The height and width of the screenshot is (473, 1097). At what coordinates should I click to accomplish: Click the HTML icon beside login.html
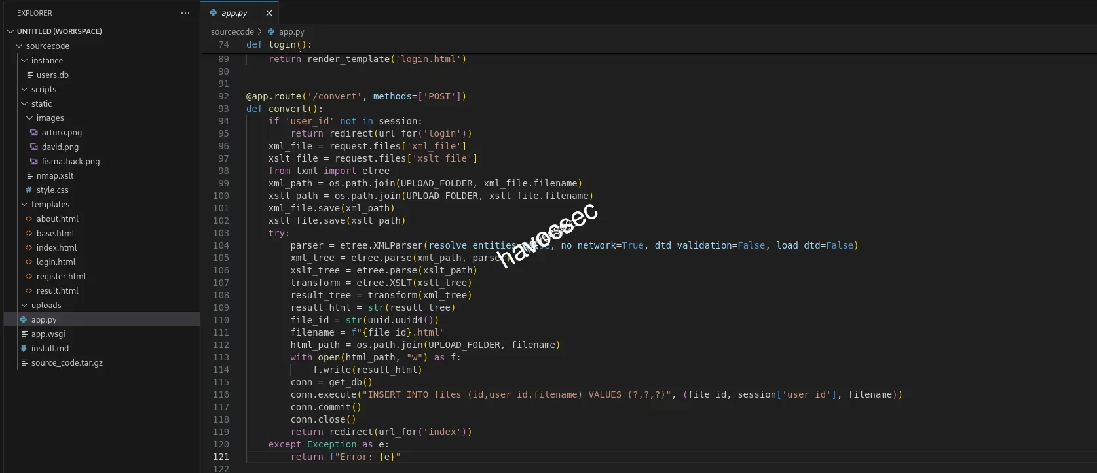tap(29, 262)
